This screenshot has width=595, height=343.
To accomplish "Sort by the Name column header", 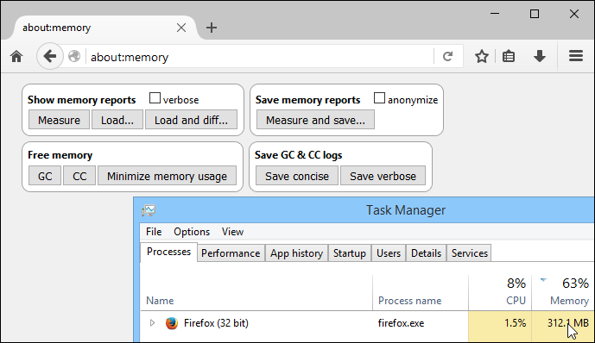I will pos(256,293).
